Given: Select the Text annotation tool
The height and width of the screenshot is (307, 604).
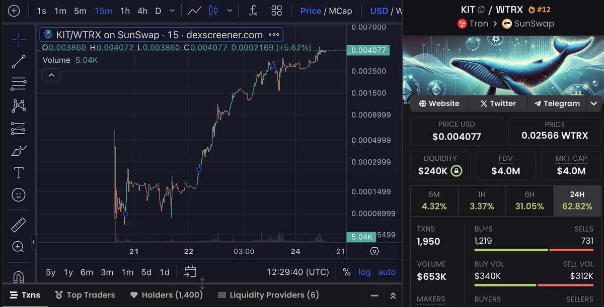Looking at the screenshot, I should tap(19, 172).
